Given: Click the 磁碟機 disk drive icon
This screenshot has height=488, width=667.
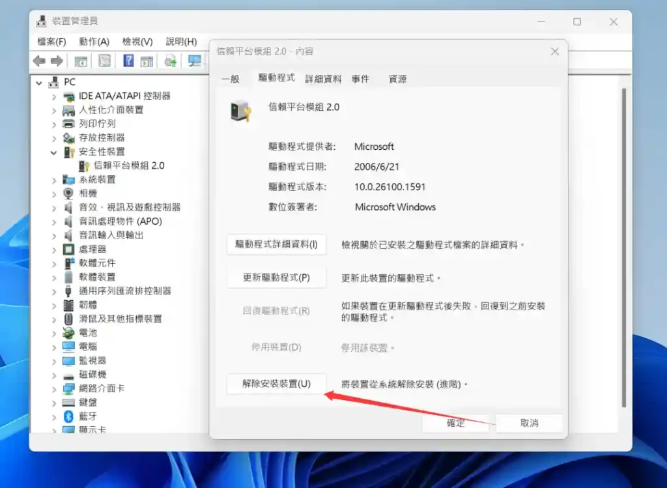Looking at the screenshot, I should pyautogui.click(x=68, y=375).
